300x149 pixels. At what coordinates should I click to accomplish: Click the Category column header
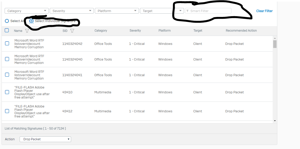click(x=101, y=31)
